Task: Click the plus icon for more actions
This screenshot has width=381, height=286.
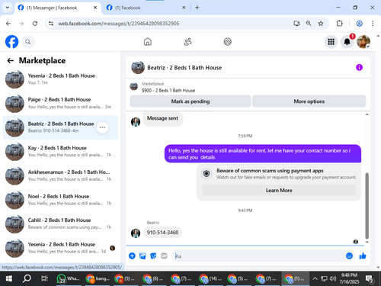Action: coord(132,255)
